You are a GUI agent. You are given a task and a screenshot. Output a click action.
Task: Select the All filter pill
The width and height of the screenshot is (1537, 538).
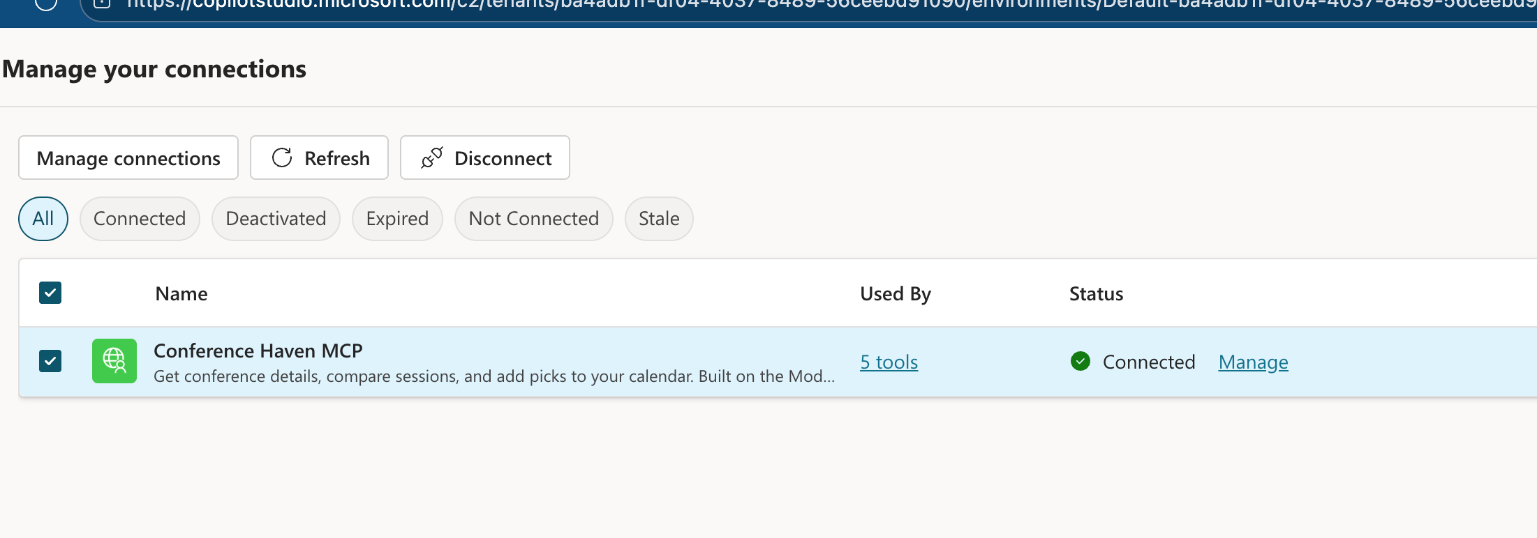click(43, 219)
